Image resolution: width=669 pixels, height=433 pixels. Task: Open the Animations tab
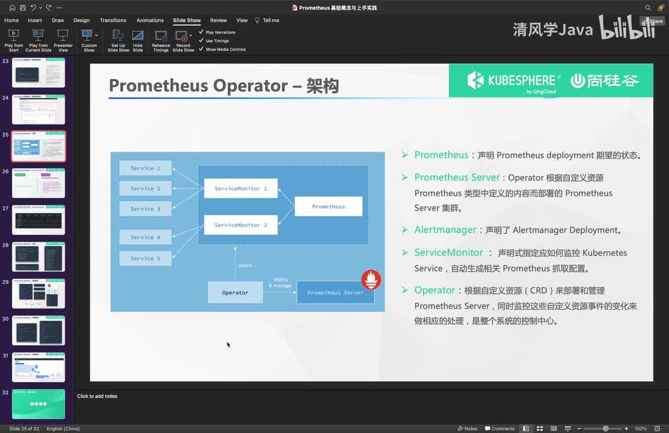coord(150,20)
